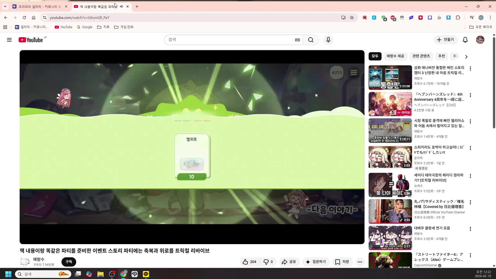The width and height of the screenshot is (496, 279).
Task: Open Chrome home page icon
Action: pyautogui.click(x=34, y=17)
